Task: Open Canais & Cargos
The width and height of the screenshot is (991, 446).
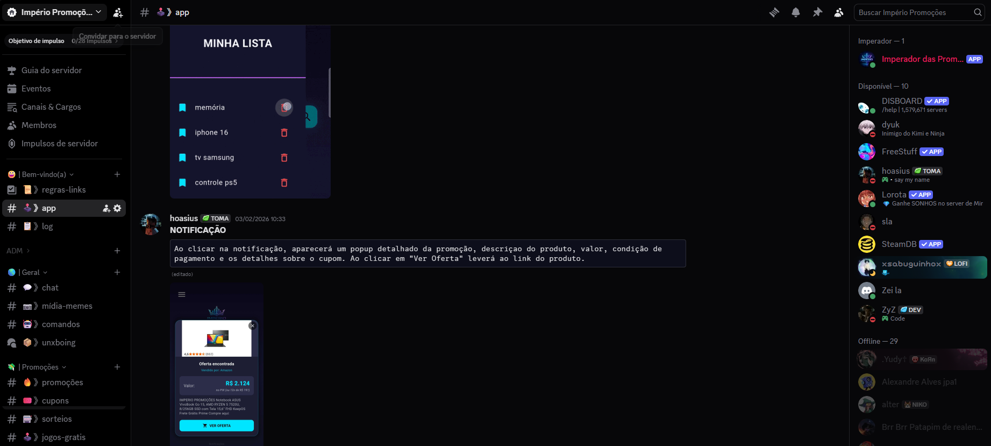Action: 64,107
